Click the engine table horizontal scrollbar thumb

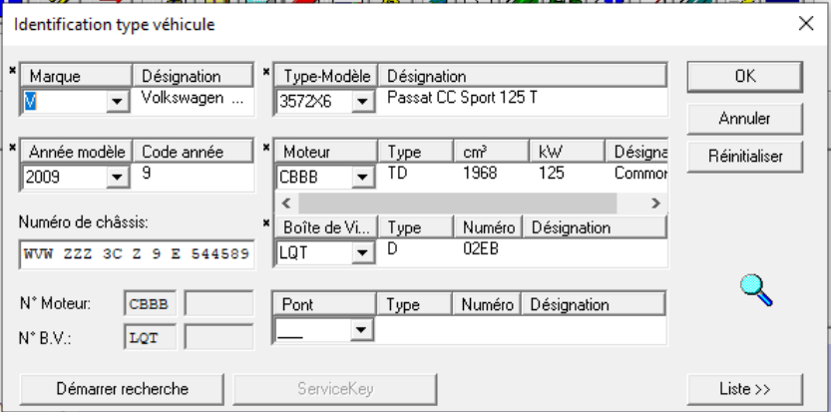pos(457,204)
